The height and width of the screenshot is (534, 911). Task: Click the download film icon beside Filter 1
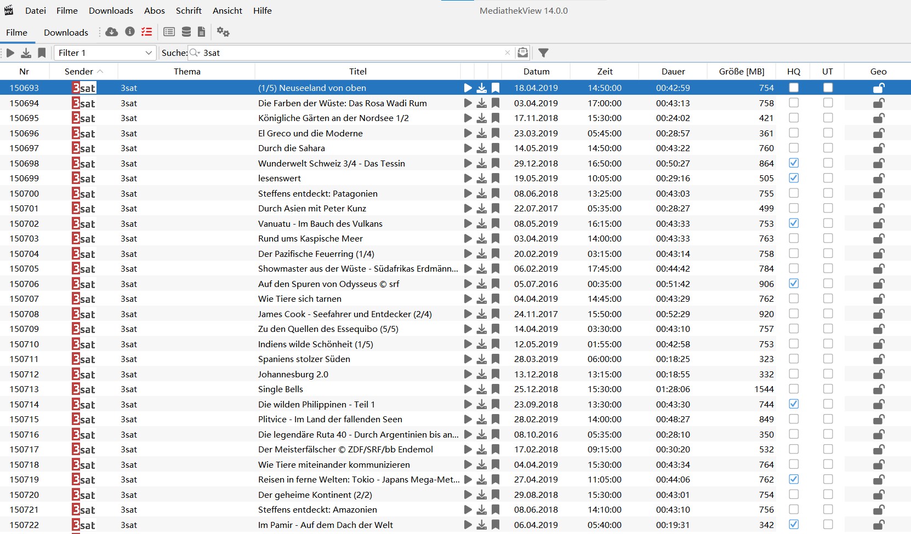pyautogui.click(x=26, y=53)
